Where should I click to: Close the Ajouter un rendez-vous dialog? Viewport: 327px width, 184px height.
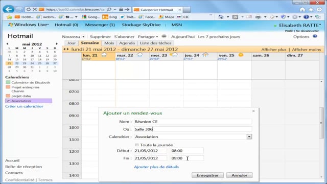[x=253, y=111]
